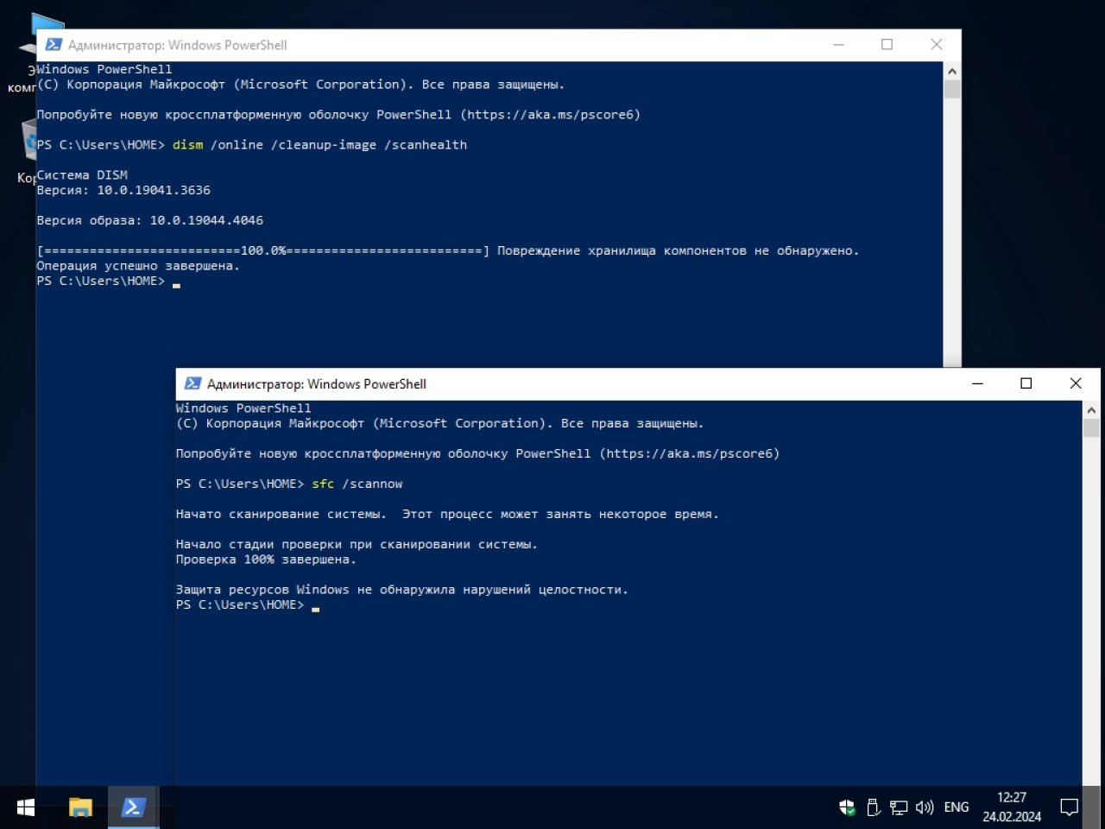Viewport: 1105px width, 829px height.
Task: Click 'Проверка 100% завершена.' line
Action: click(x=266, y=560)
